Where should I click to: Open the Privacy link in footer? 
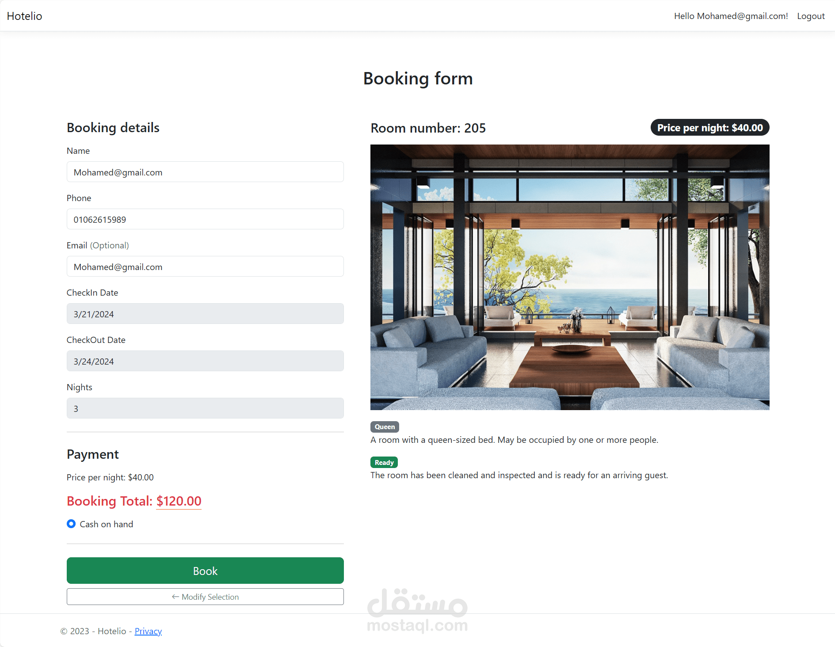click(148, 631)
